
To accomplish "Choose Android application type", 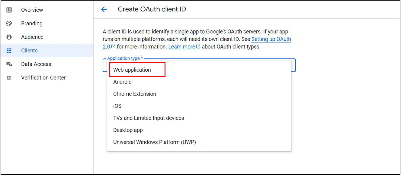I will click(199, 82).
